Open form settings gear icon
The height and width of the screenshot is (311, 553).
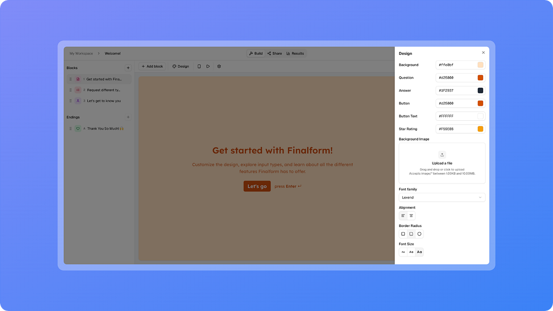pyautogui.click(x=219, y=66)
